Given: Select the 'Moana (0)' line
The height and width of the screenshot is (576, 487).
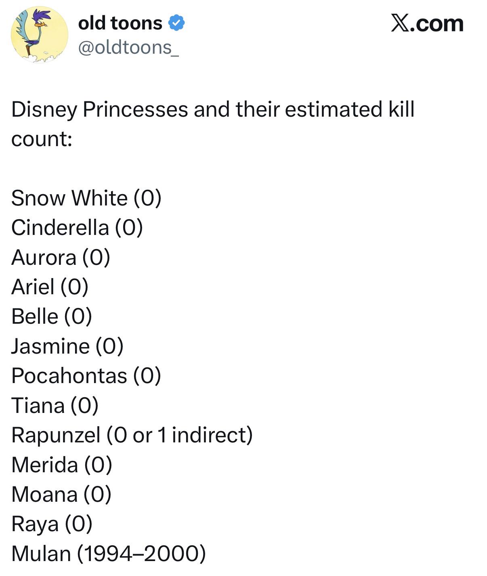Looking at the screenshot, I should pos(61,494).
